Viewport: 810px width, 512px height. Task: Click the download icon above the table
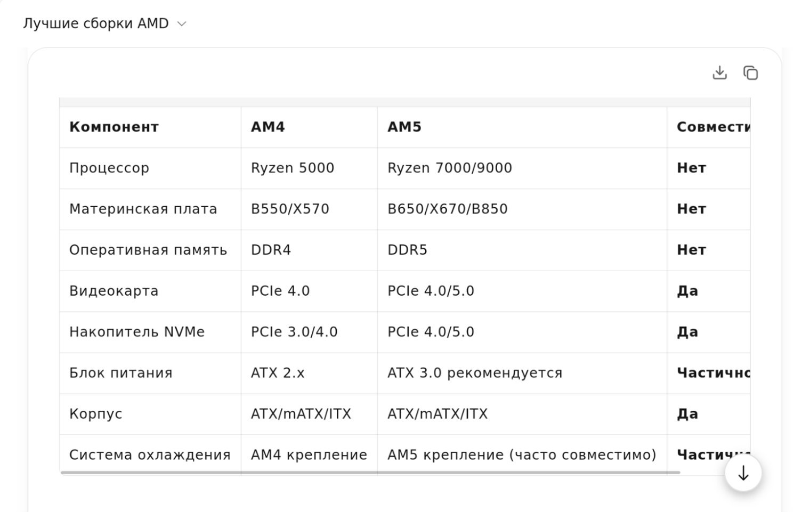(719, 72)
